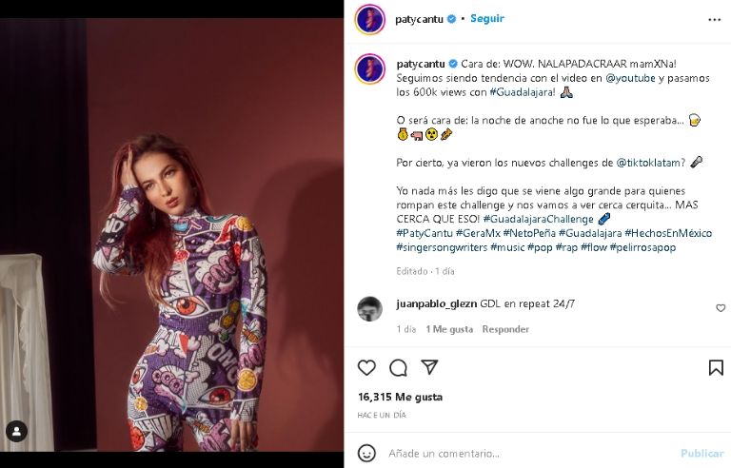
Task: Save the post with the bookmark icon
Action: click(x=715, y=368)
